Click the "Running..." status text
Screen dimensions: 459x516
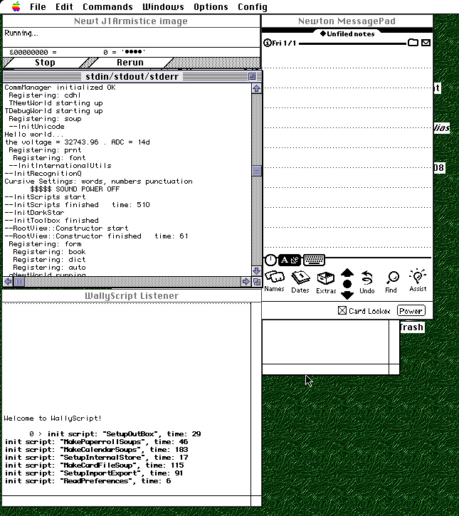pyautogui.click(x=21, y=33)
